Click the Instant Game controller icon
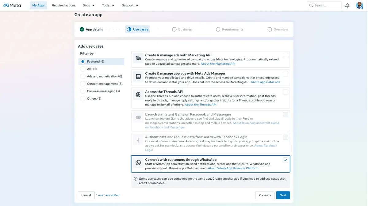This screenshot has width=368, height=206. pos(138,117)
